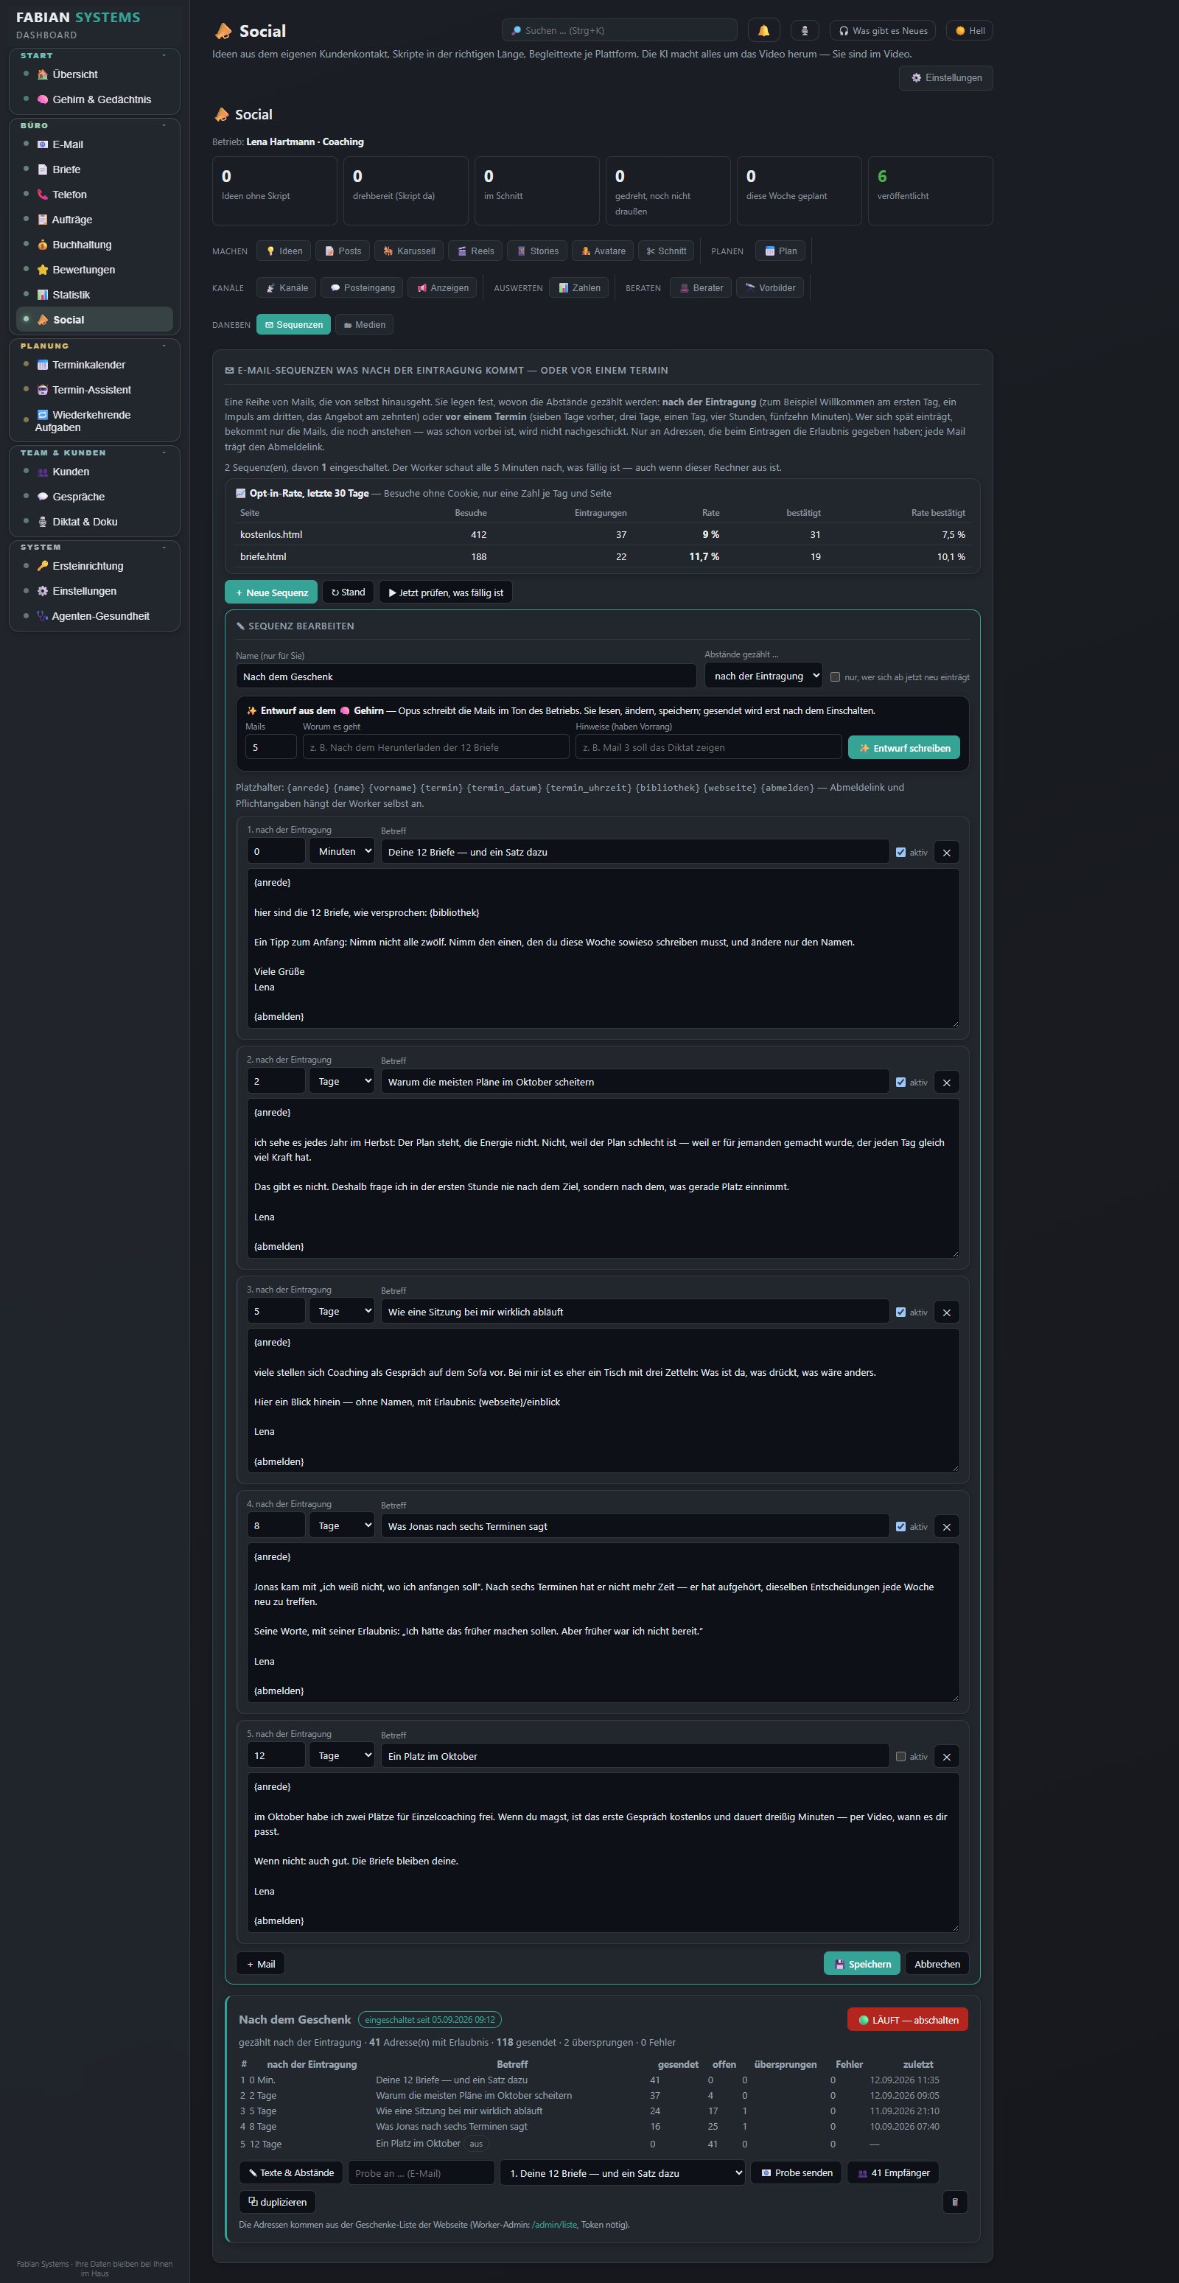This screenshot has height=2283, width=1179.
Task: Open Statistik in the sidebar
Action: click(x=95, y=294)
